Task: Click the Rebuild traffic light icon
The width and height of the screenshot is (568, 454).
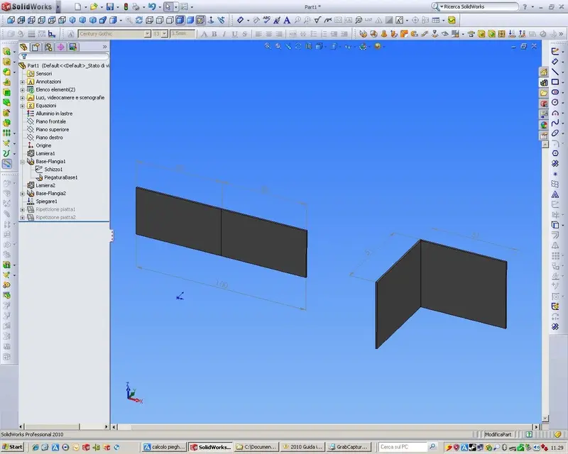Action: coord(126,6)
